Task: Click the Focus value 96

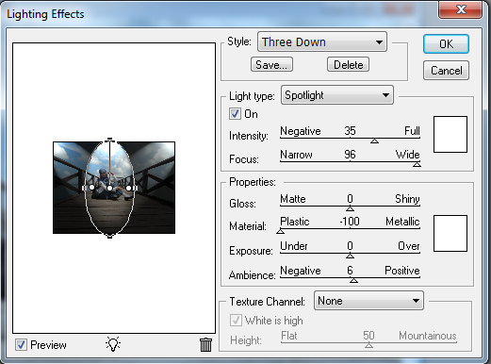Action: [x=350, y=155]
